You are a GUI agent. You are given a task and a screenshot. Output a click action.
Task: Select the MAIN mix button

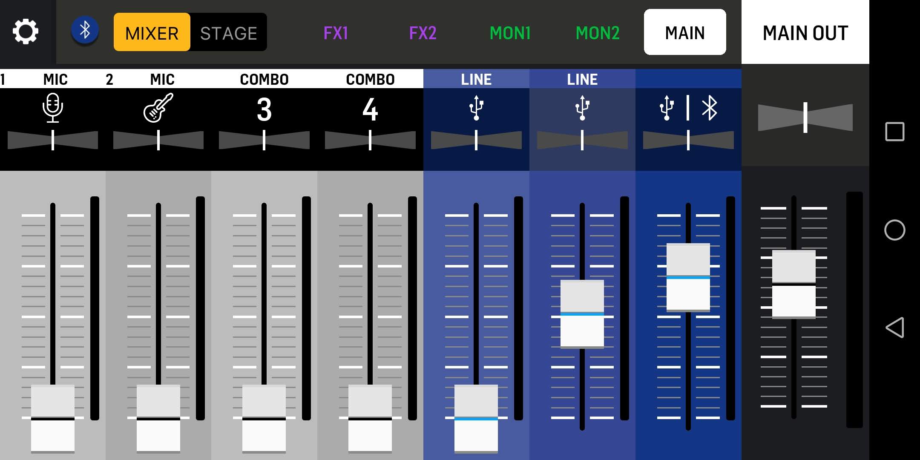(x=684, y=32)
